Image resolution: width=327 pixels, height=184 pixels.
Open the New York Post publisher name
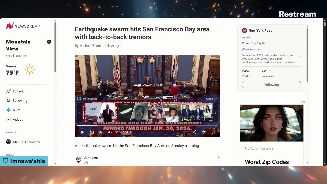pos(260,30)
